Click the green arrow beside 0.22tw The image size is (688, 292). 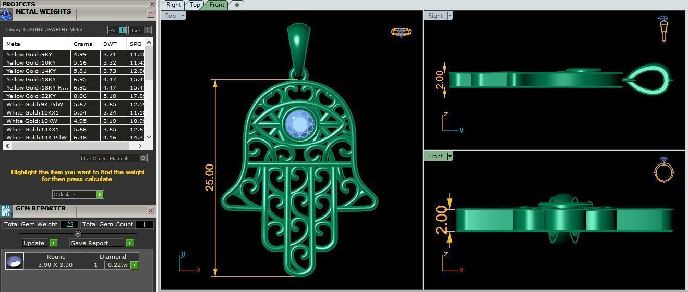[135, 265]
